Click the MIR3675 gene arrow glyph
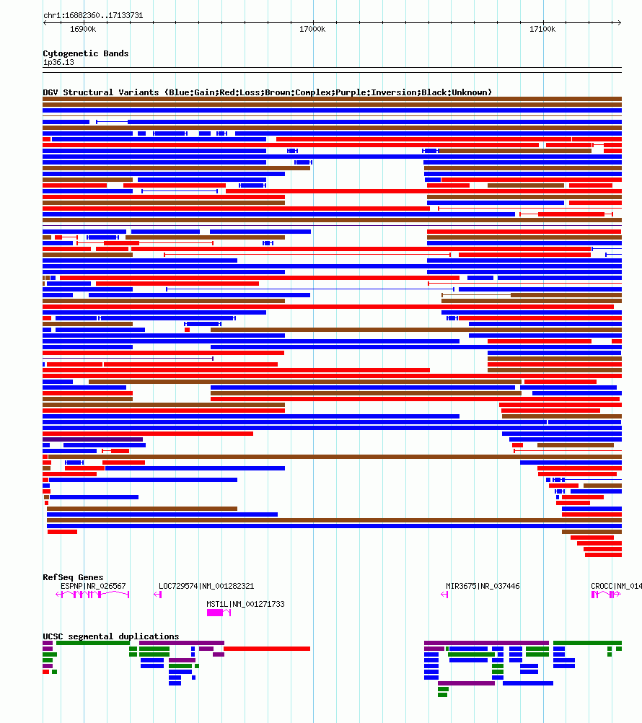642x723 pixels. [444, 595]
